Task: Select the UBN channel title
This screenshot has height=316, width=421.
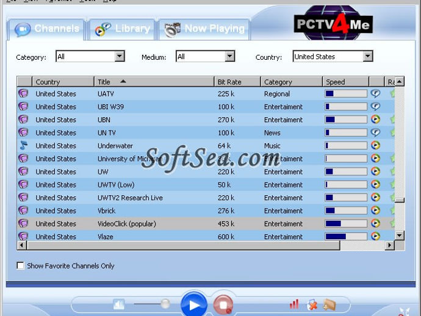Action: (x=104, y=120)
